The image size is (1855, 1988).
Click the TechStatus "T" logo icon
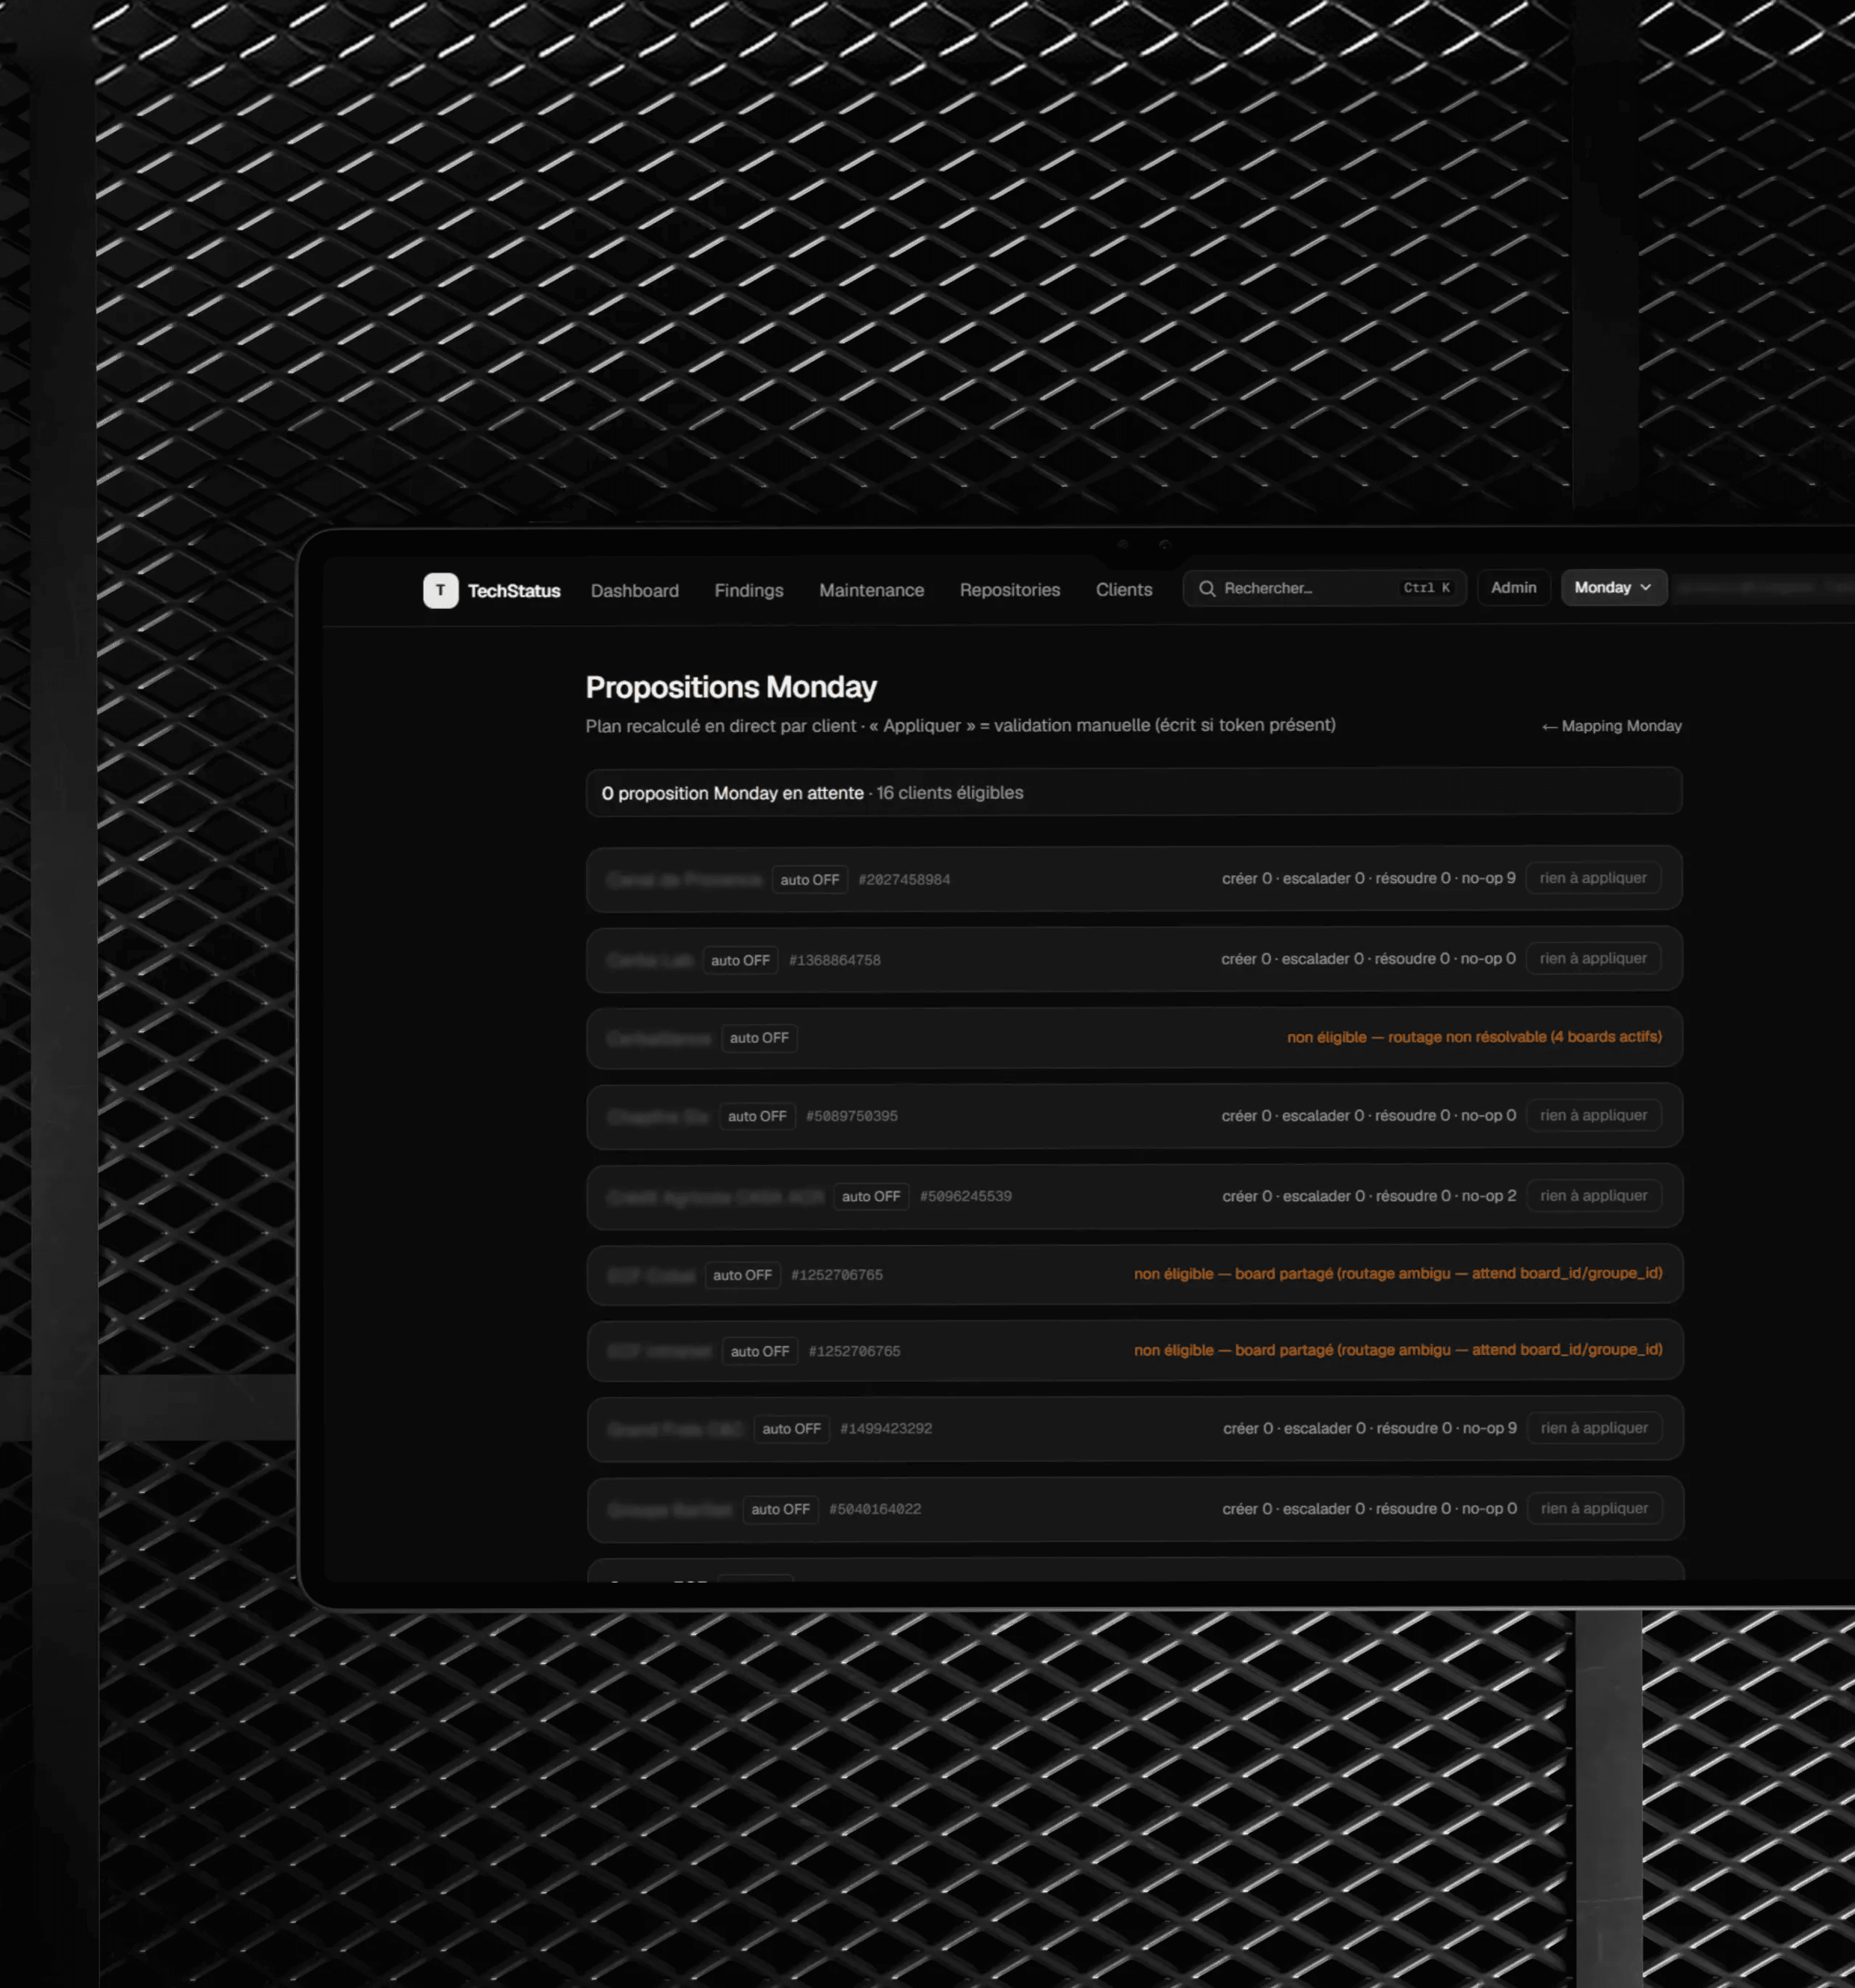(x=440, y=590)
